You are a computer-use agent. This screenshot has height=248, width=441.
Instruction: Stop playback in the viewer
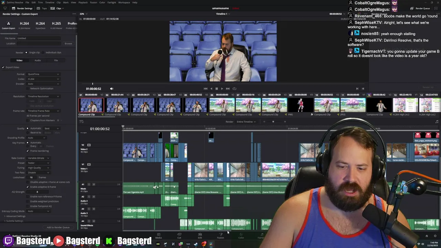coord(216,89)
